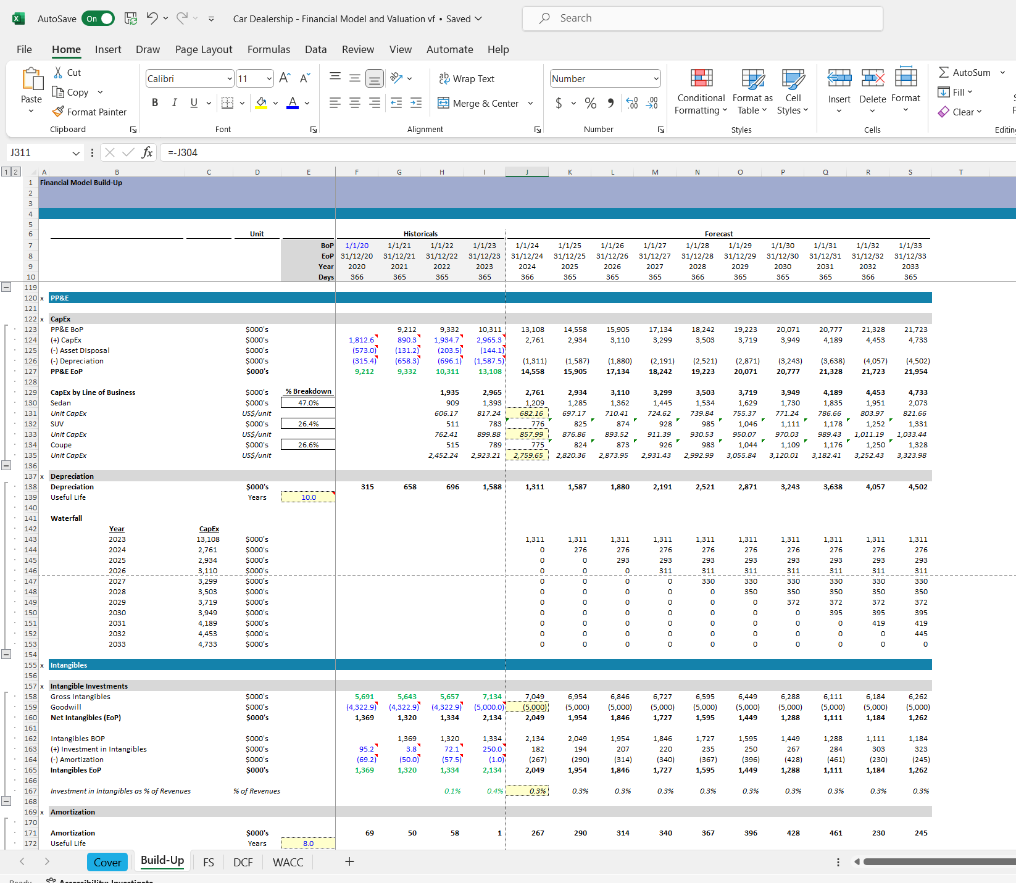
Task: Expand the Number format dropdown
Action: (656, 78)
